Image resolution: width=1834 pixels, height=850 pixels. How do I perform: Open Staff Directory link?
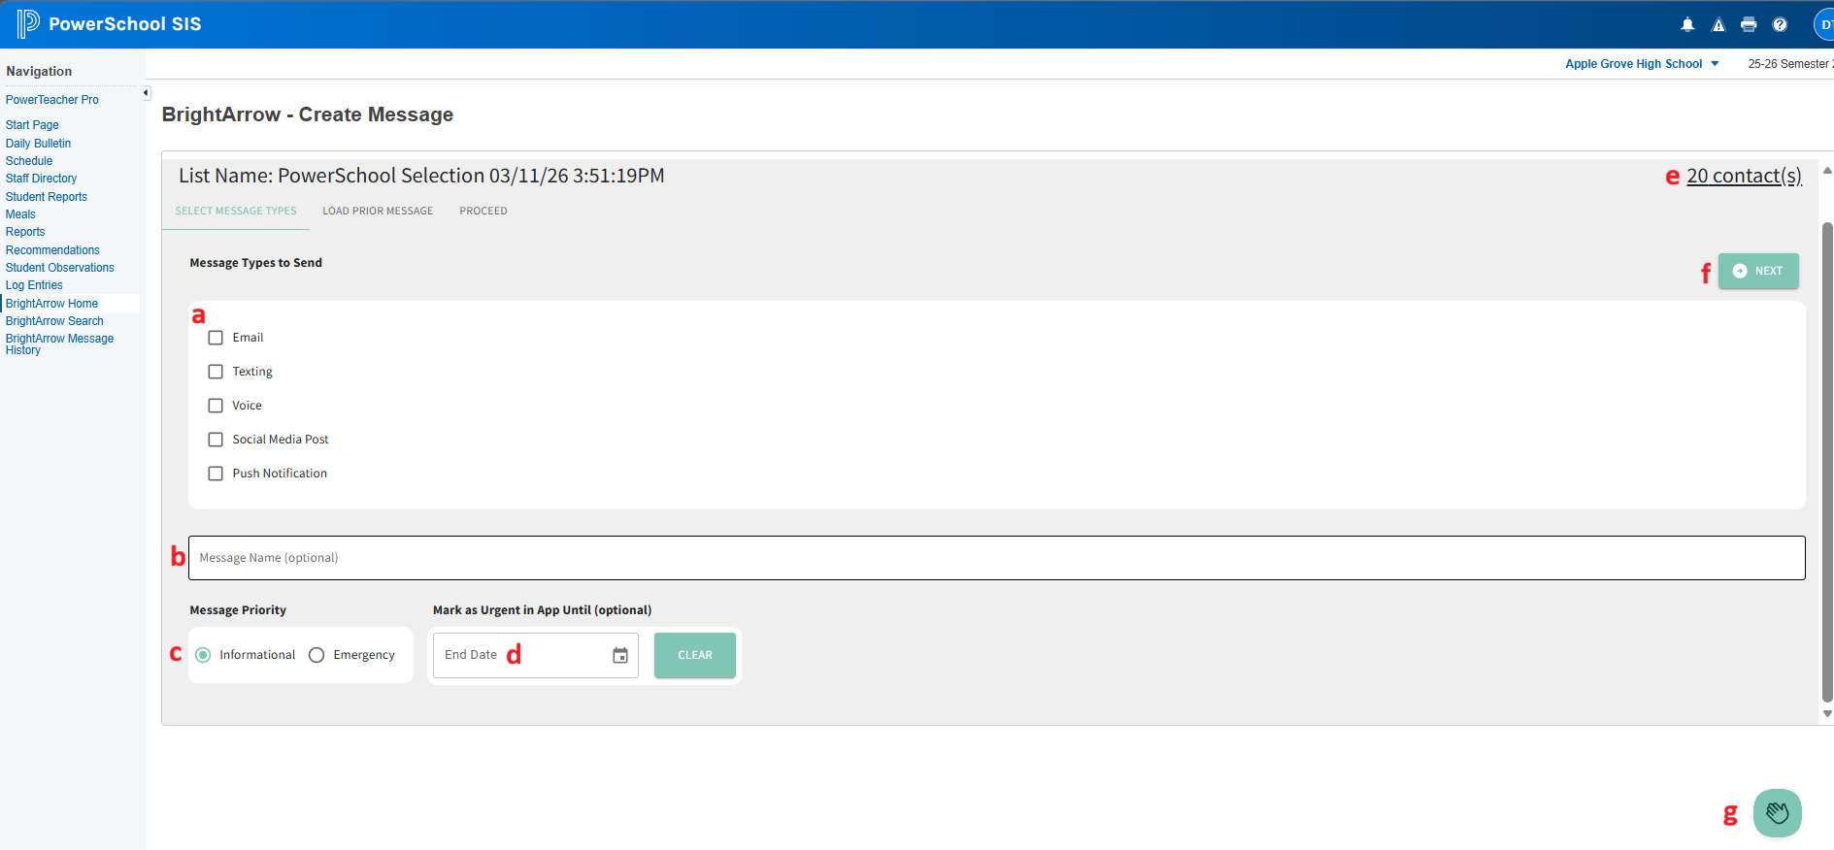click(x=41, y=179)
